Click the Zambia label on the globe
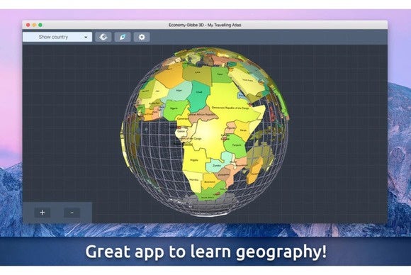 coord(217,166)
